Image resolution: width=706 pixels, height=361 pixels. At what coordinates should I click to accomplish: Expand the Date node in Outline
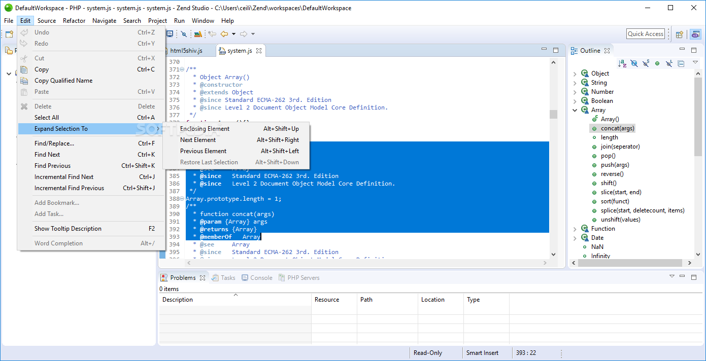pyautogui.click(x=575, y=238)
